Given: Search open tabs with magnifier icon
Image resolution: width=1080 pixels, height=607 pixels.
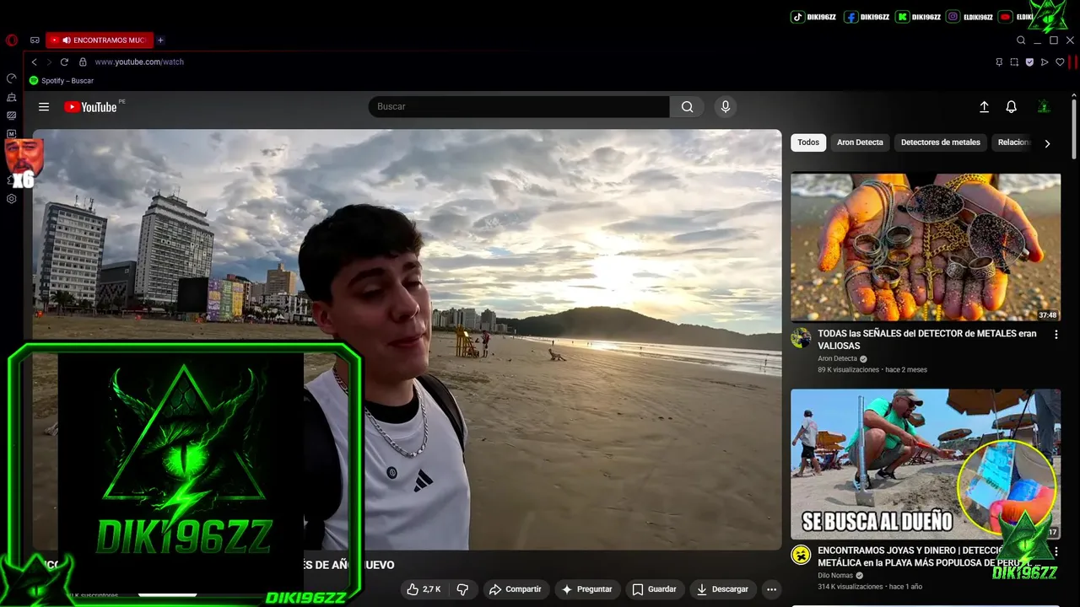Looking at the screenshot, I should point(1021,40).
